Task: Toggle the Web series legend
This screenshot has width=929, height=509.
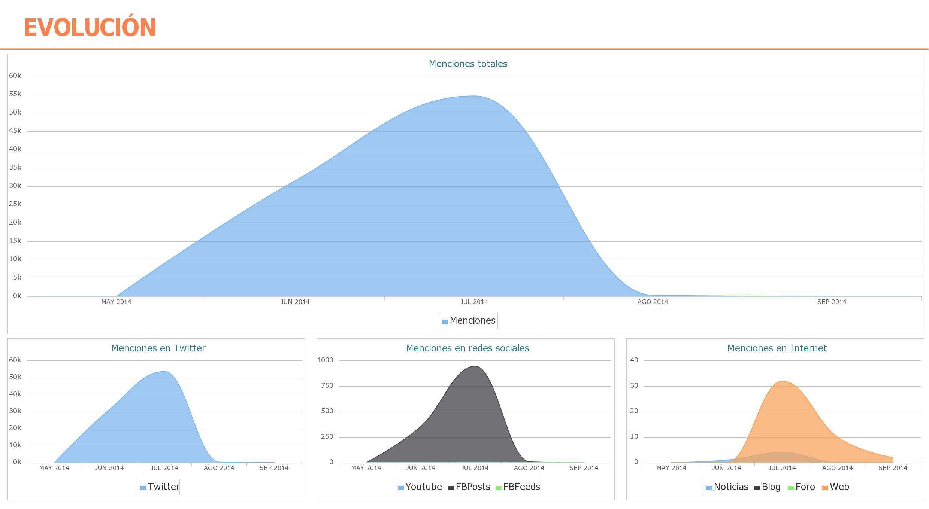Action: (x=835, y=487)
